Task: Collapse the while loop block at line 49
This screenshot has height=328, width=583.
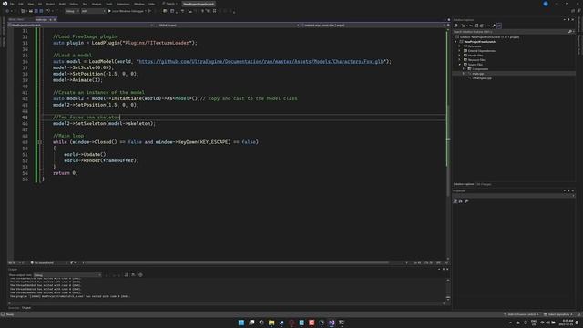Action: (x=40, y=142)
